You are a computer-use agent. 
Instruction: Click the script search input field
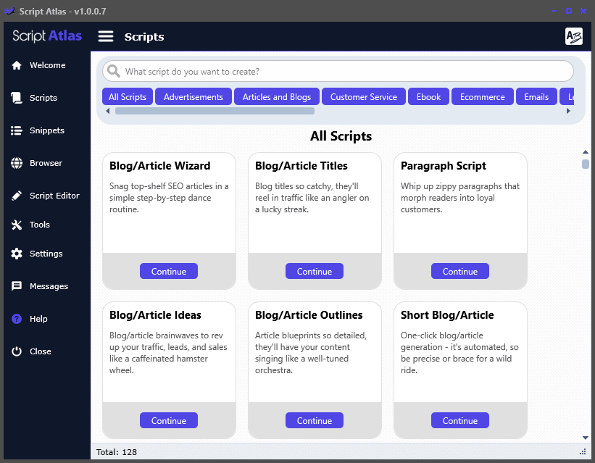(x=338, y=71)
